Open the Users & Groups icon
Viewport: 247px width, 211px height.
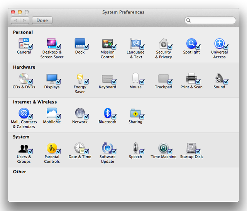[x=24, y=149]
